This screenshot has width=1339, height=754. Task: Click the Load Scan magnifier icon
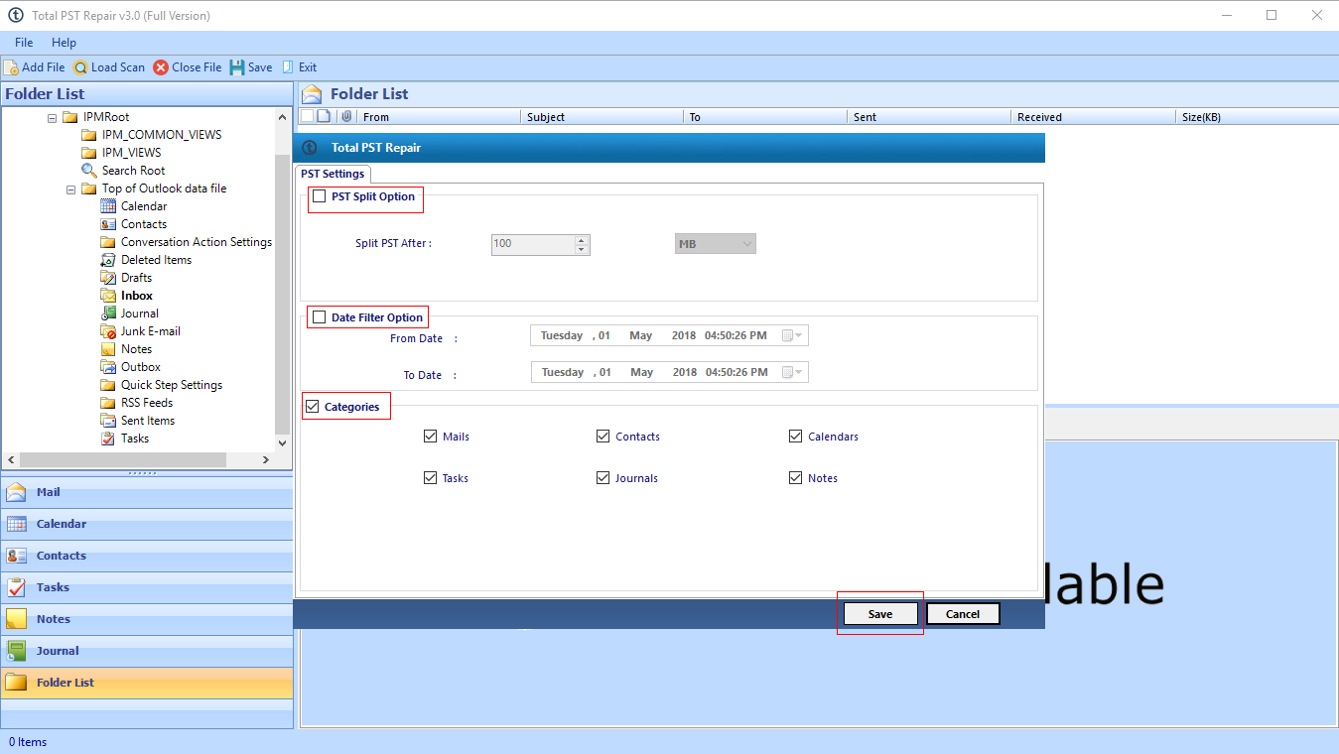[x=80, y=67]
